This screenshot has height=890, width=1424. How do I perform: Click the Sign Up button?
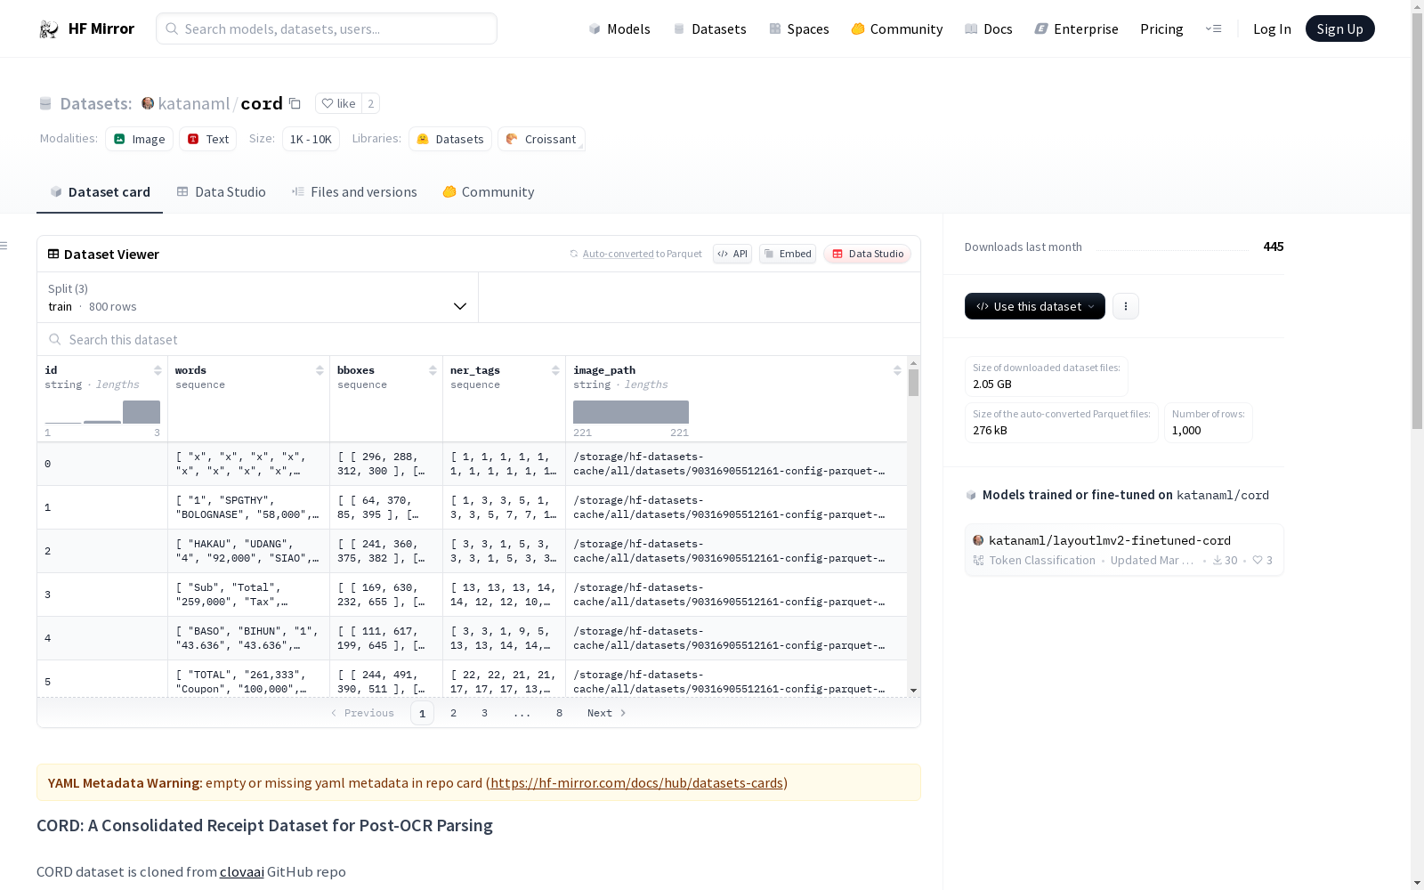tap(1340, 29)
